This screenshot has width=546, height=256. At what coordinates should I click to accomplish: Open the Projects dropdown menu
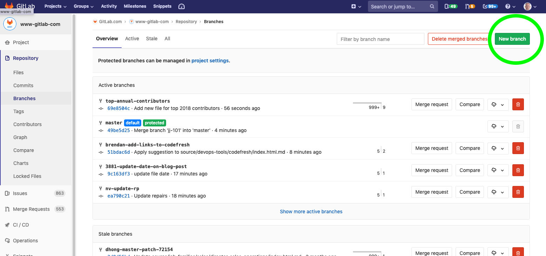(x=55, y=6)
